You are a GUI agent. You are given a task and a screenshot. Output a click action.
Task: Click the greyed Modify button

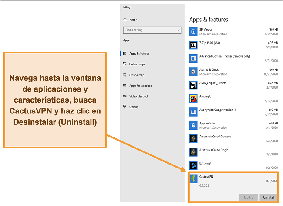coord(249,197)
